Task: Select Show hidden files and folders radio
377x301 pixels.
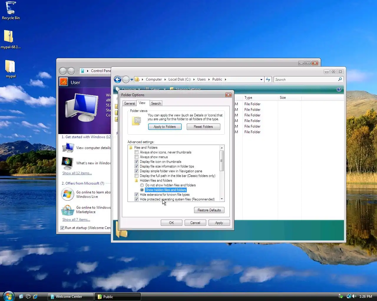Action: [x=142, y=190]
